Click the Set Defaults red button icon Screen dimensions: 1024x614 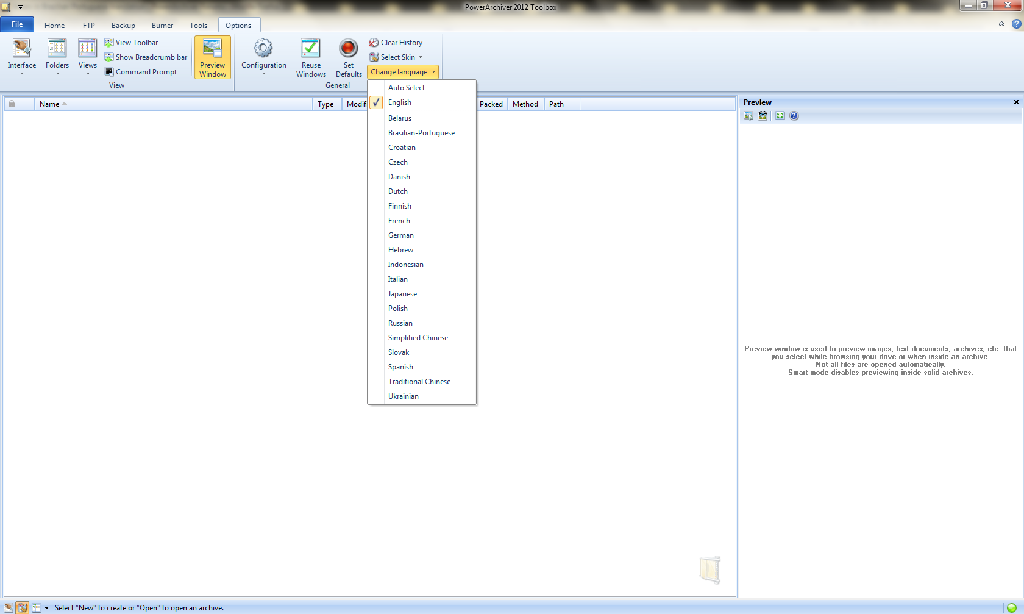[x=349, y=48]
